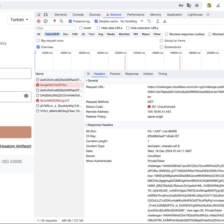This screenshot has height=224, width=224.
Task: Select the All filter type
Action: 38,34
